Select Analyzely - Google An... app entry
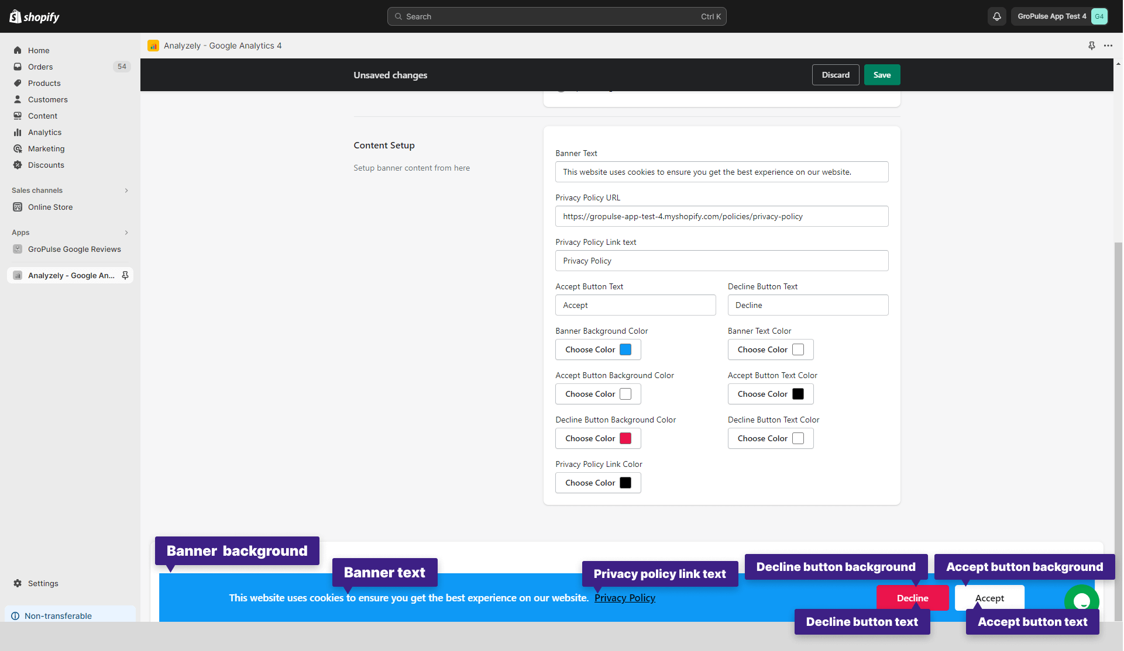The image size is (1124, 651). [70, 275]
